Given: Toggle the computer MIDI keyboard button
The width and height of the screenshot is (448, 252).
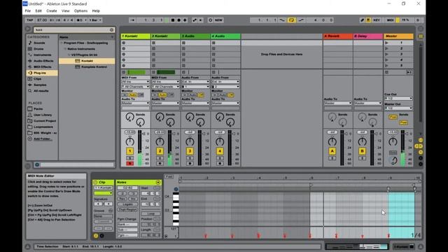Looking at the screenshot, I should [x=368, y=20].
